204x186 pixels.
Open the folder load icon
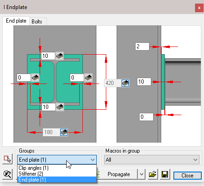(x=153, y=174)
